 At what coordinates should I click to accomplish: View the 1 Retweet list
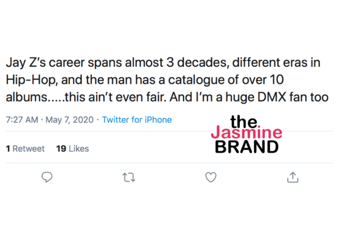[25, 148]
